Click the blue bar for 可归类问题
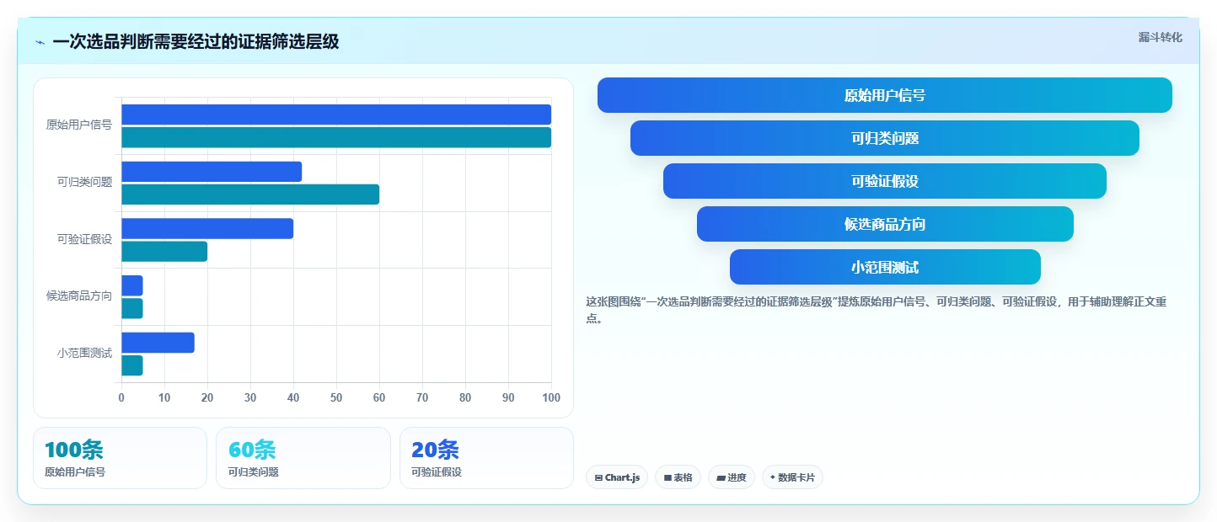Viewport: 1217px width, 522px height. coord(212,172)
